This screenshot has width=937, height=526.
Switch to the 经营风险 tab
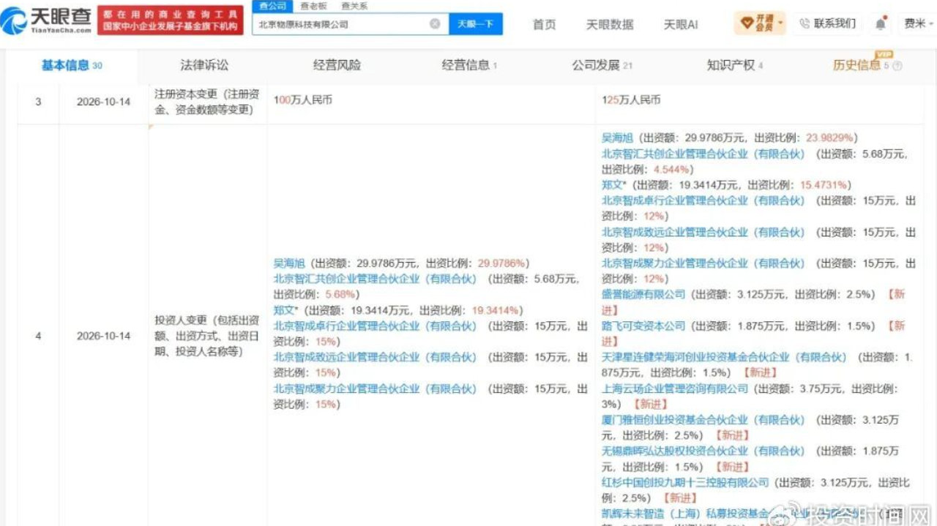(337, 65)
